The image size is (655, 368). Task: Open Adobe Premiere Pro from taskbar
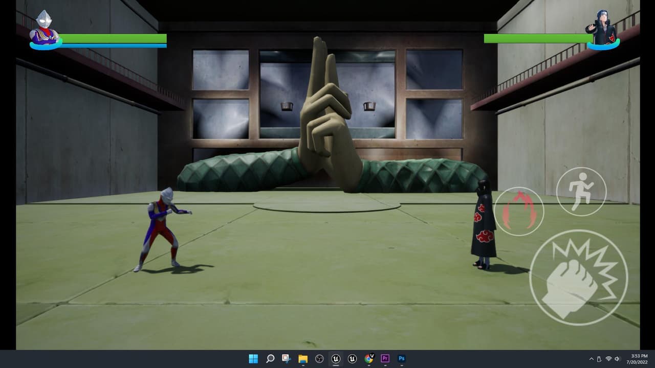click(x=385, y=359)
